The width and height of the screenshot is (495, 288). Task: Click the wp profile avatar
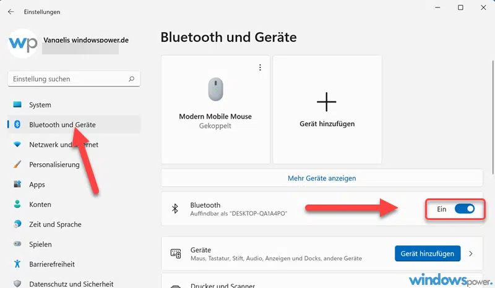23,43
